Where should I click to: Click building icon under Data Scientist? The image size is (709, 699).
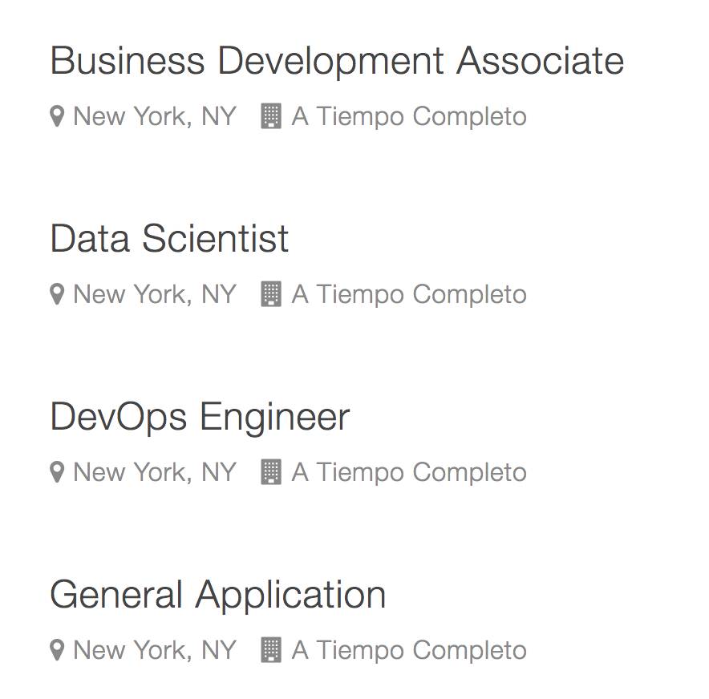271,295
